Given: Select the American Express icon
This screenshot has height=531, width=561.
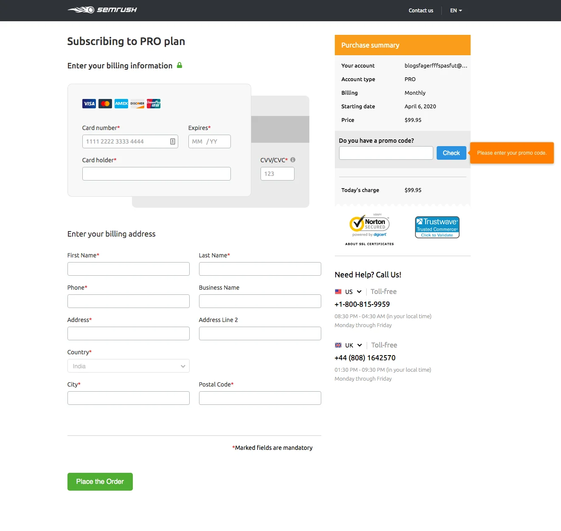Looking at the screenshot, I should 121,103.
